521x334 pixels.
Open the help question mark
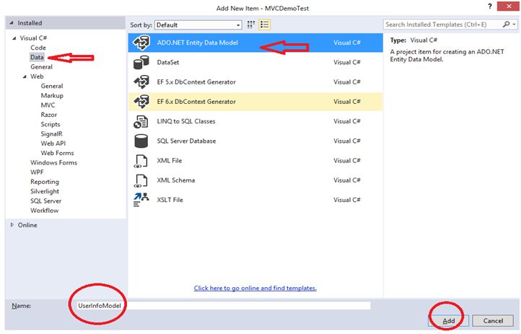[490, 6]
